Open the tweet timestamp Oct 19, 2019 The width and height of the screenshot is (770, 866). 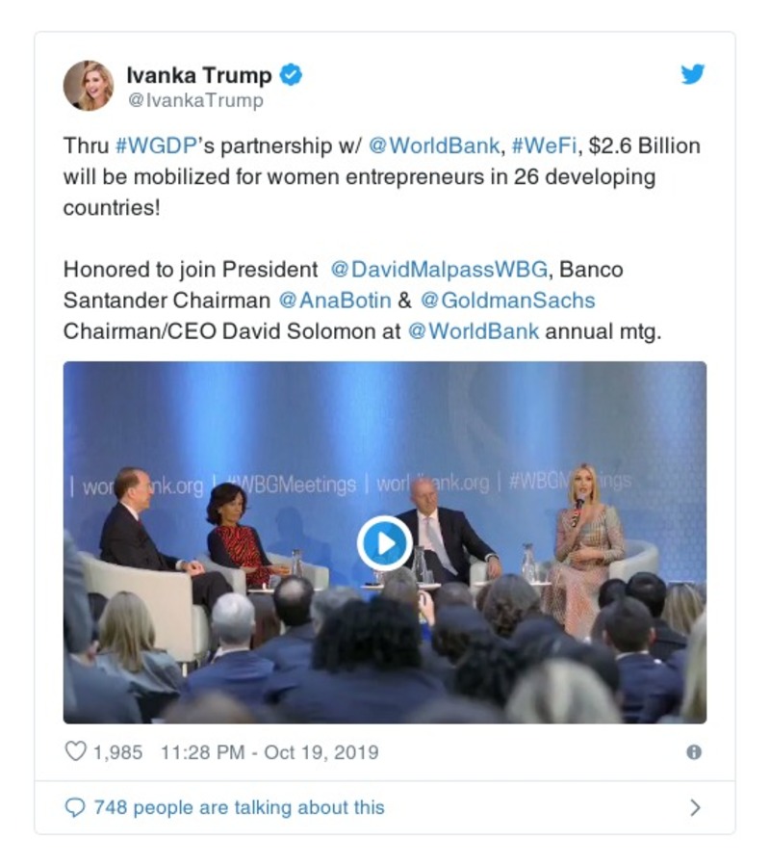click(269, 752)
